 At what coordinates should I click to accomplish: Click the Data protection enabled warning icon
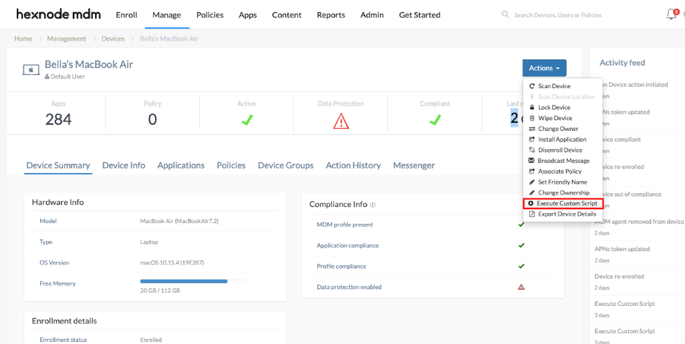coord(520,287)
